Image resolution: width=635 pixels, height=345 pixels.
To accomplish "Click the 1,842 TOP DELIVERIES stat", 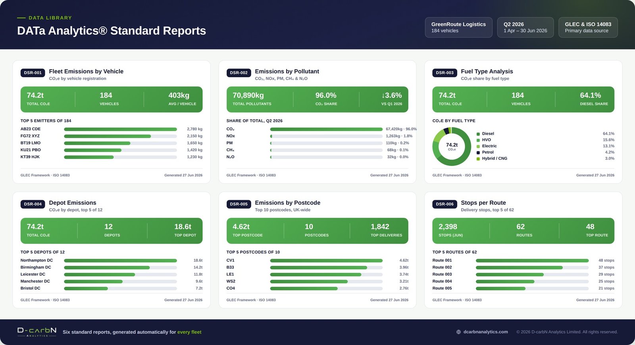I will 386,231.
